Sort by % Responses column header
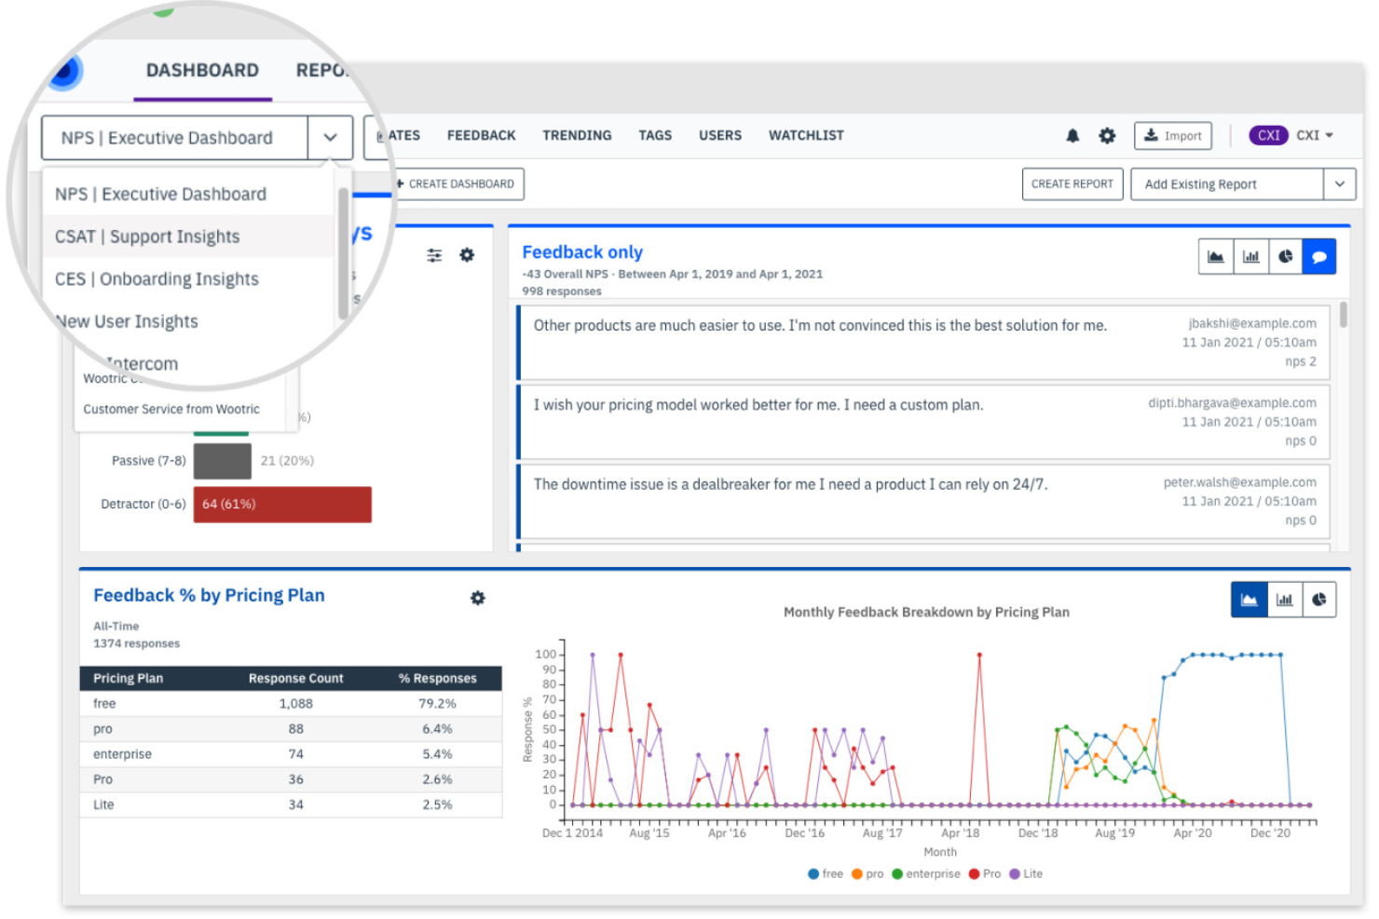 (x=437, y=679)
